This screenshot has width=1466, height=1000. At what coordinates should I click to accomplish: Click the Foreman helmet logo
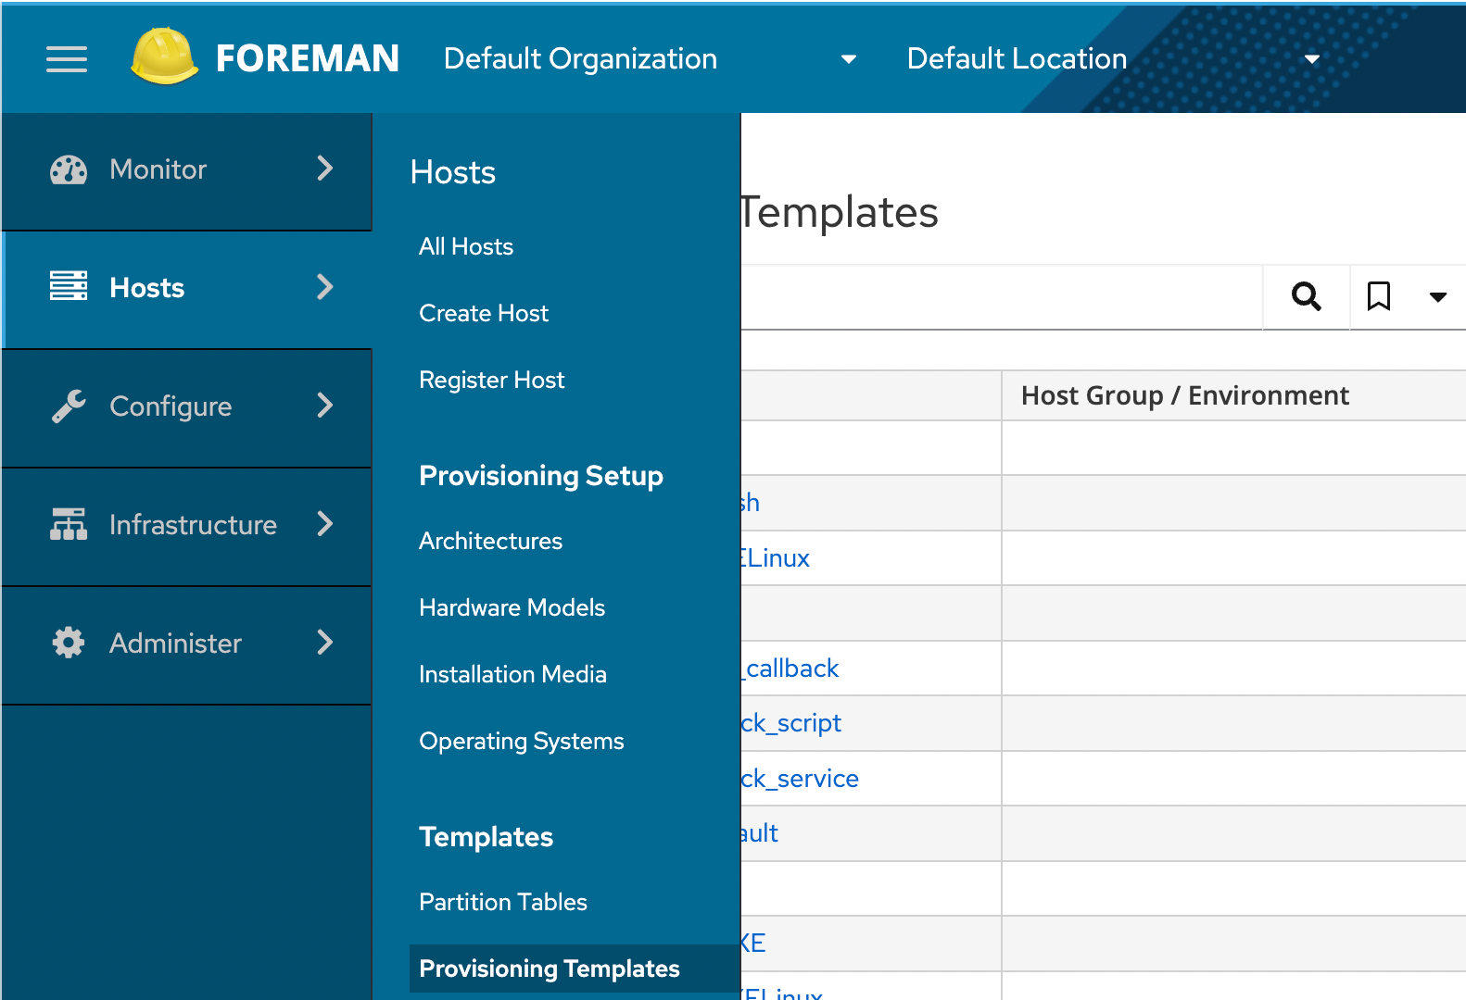164,56
